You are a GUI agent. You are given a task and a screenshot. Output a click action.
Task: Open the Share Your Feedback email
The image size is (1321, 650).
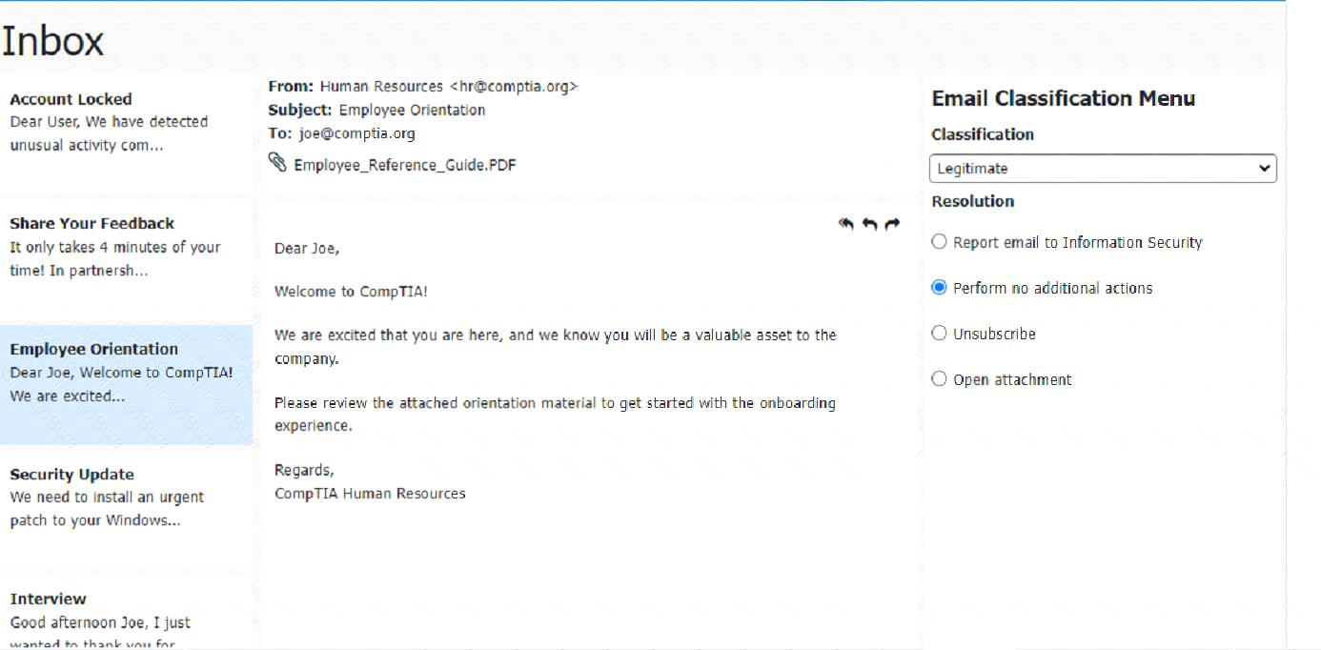coord(126,259)
